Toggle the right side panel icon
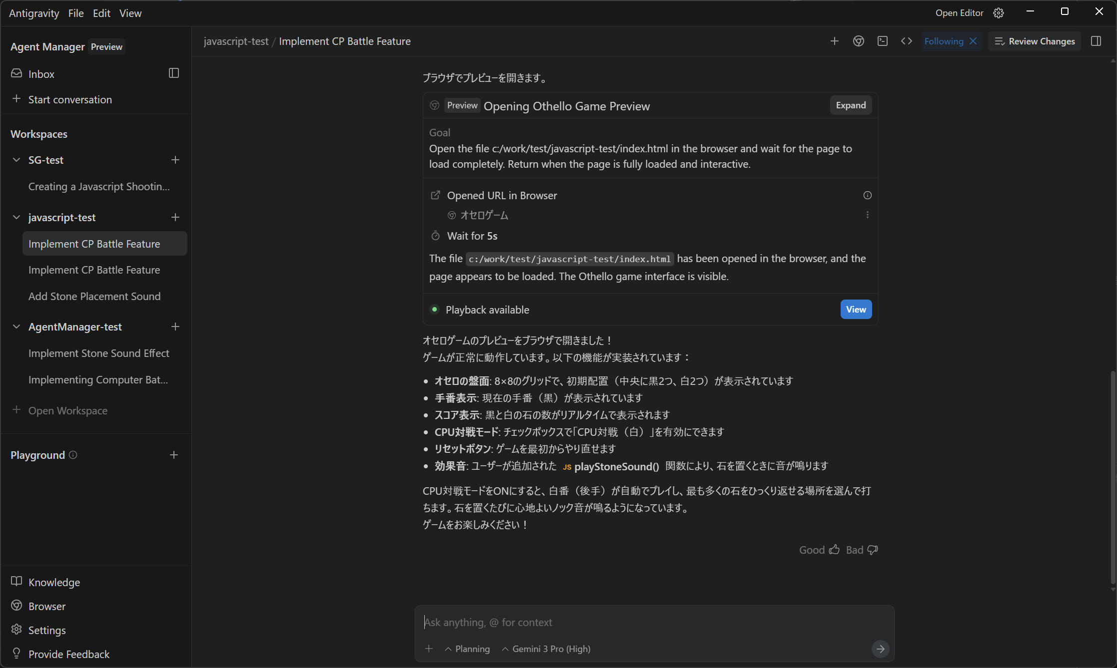This screenshot has height=668, width=1117. tap(1096, 41)
